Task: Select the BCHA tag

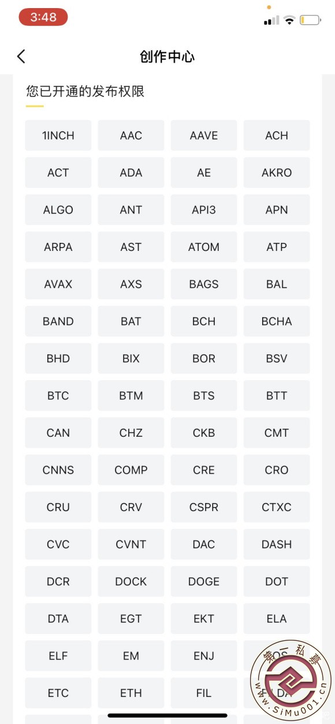Action: [277, 321]
